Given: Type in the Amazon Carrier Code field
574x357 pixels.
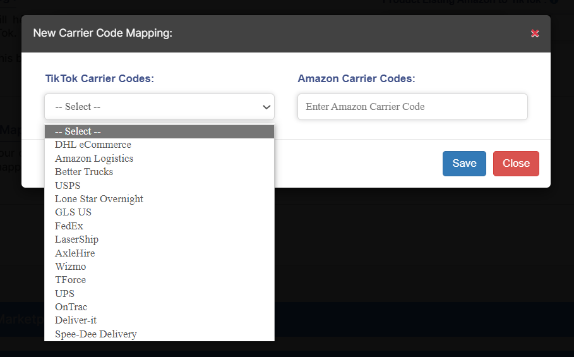Looking at the screenshot, I should [412, 107].
